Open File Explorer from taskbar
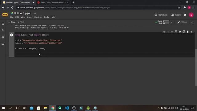Screen dimensions: 197x111 (x=46, y=108)
